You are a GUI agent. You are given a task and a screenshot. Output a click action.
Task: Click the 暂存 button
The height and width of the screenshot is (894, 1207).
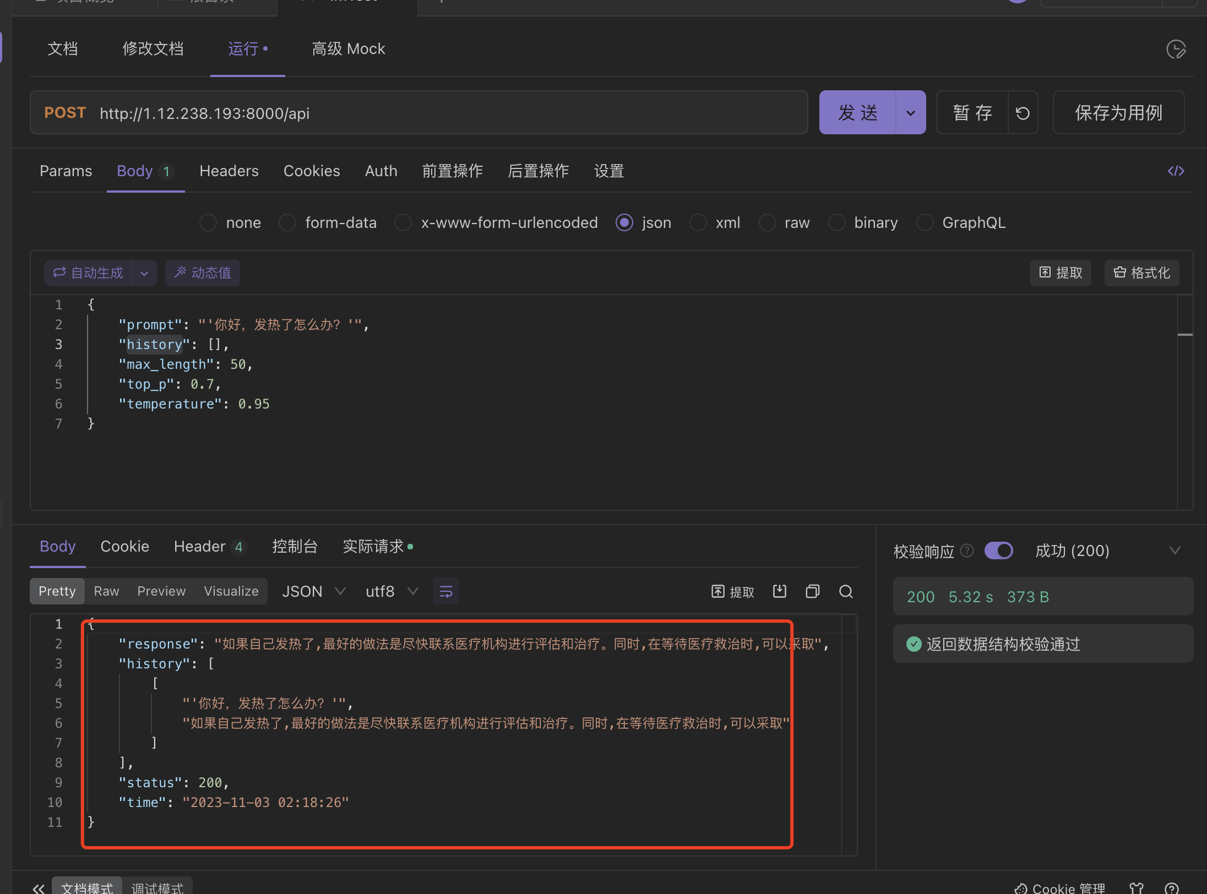tap(972, 113)
